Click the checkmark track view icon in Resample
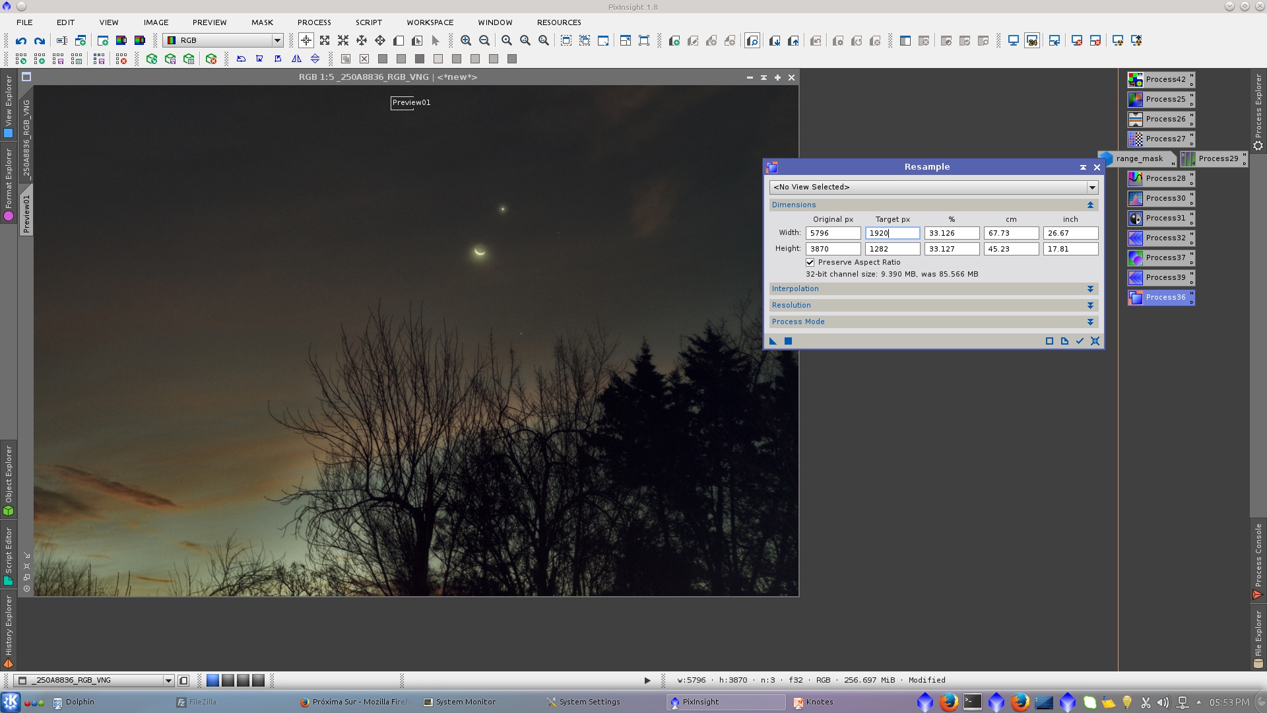The width and height of the screenshot is (1267, 713). click(x=1080, y=341)
